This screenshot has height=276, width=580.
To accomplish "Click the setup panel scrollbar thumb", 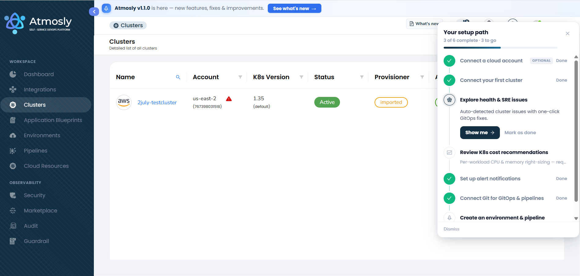I will coord(576,131).
